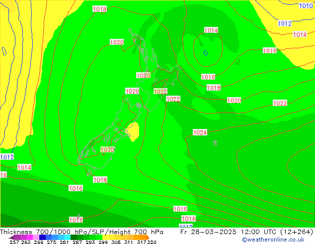Pick the bright yellow legend swatch
315x244 pixels.
click(x=105, y=237)
